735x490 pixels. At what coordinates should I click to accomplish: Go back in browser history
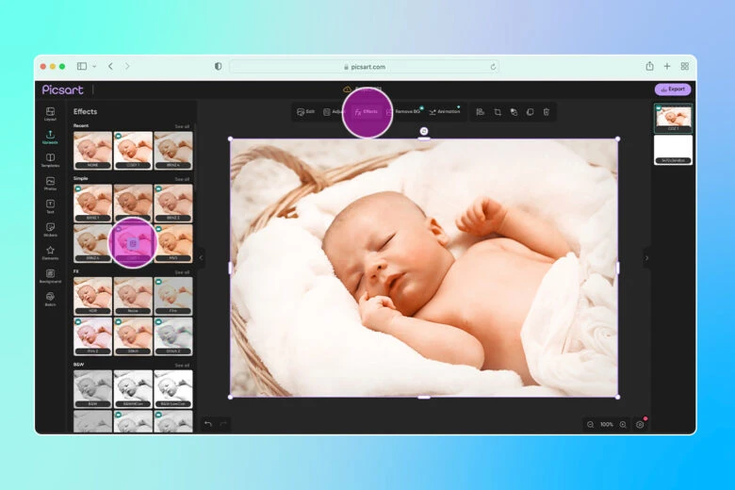tap(110, 67)
